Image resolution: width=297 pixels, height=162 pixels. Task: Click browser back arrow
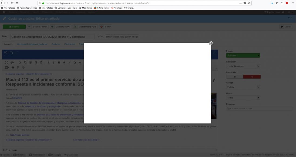2,3
